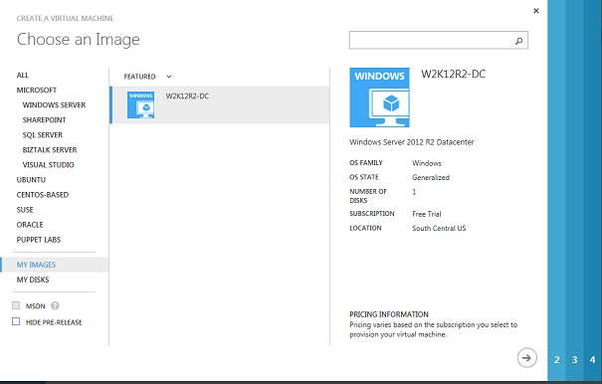Click the W2K12R2-DC details title
The width and height of the screenshot is (602, 384).
454,74
